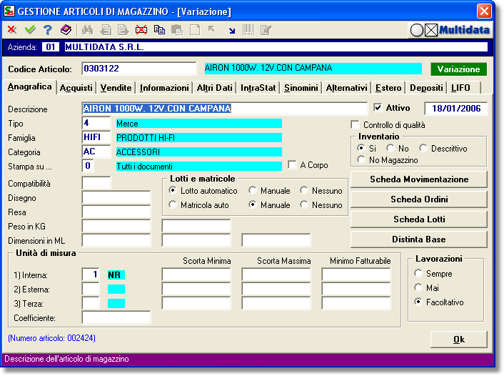This screenshot has width=504, height=376.
Task: Select No Magazzino radio option
Action: [361, 159]
